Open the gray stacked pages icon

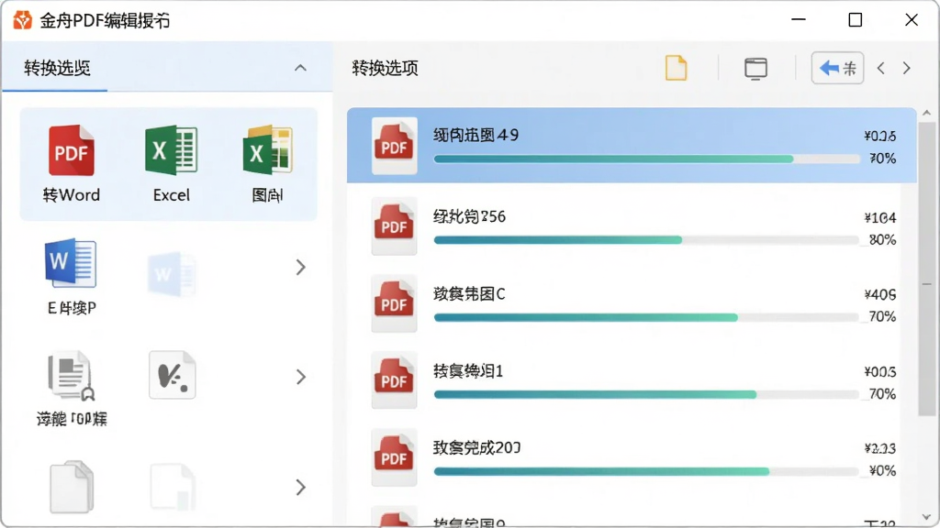pos(72,487)
